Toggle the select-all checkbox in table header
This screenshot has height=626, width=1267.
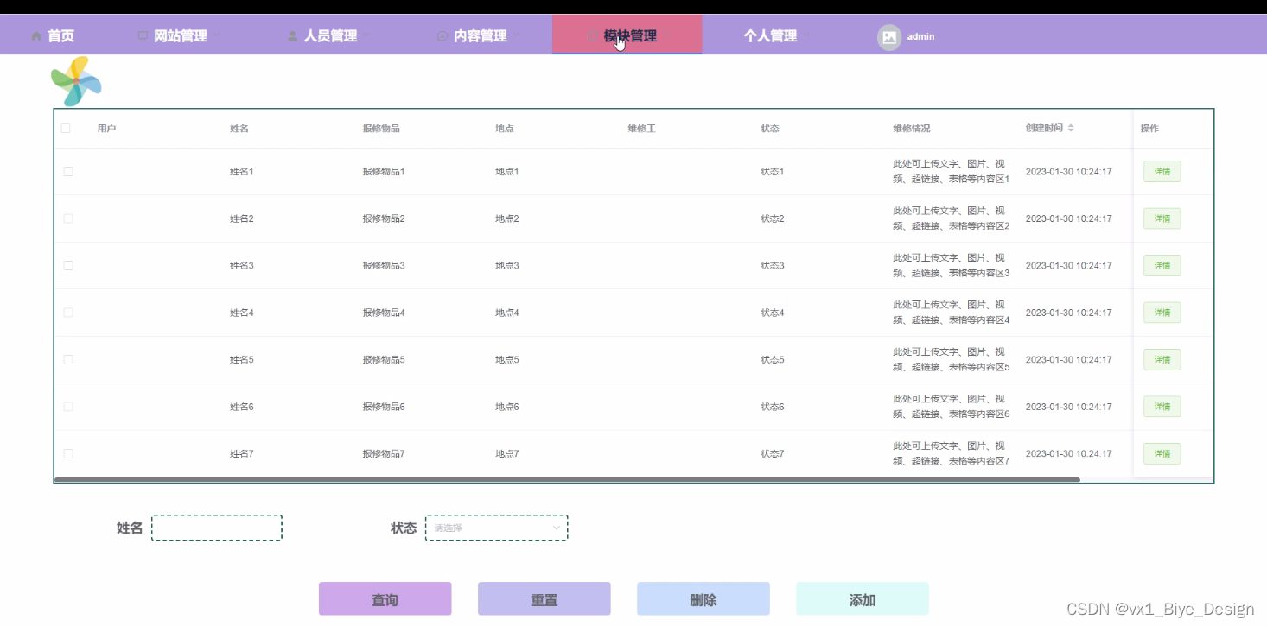tap(66, 129)
